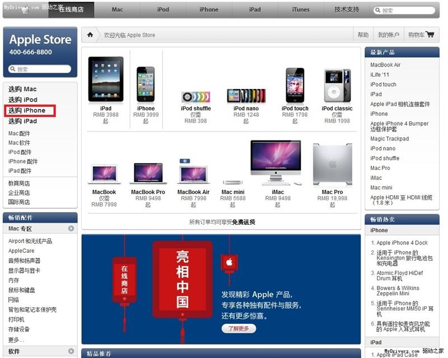Open Mac 软件 link
This screenshot has height=358, width=448.
point(19,143)
